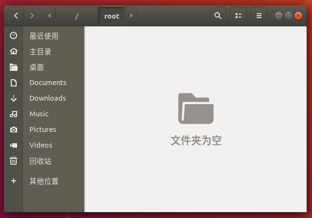
Task: Click the Pictures camera icon
Action: click(14, 130)
